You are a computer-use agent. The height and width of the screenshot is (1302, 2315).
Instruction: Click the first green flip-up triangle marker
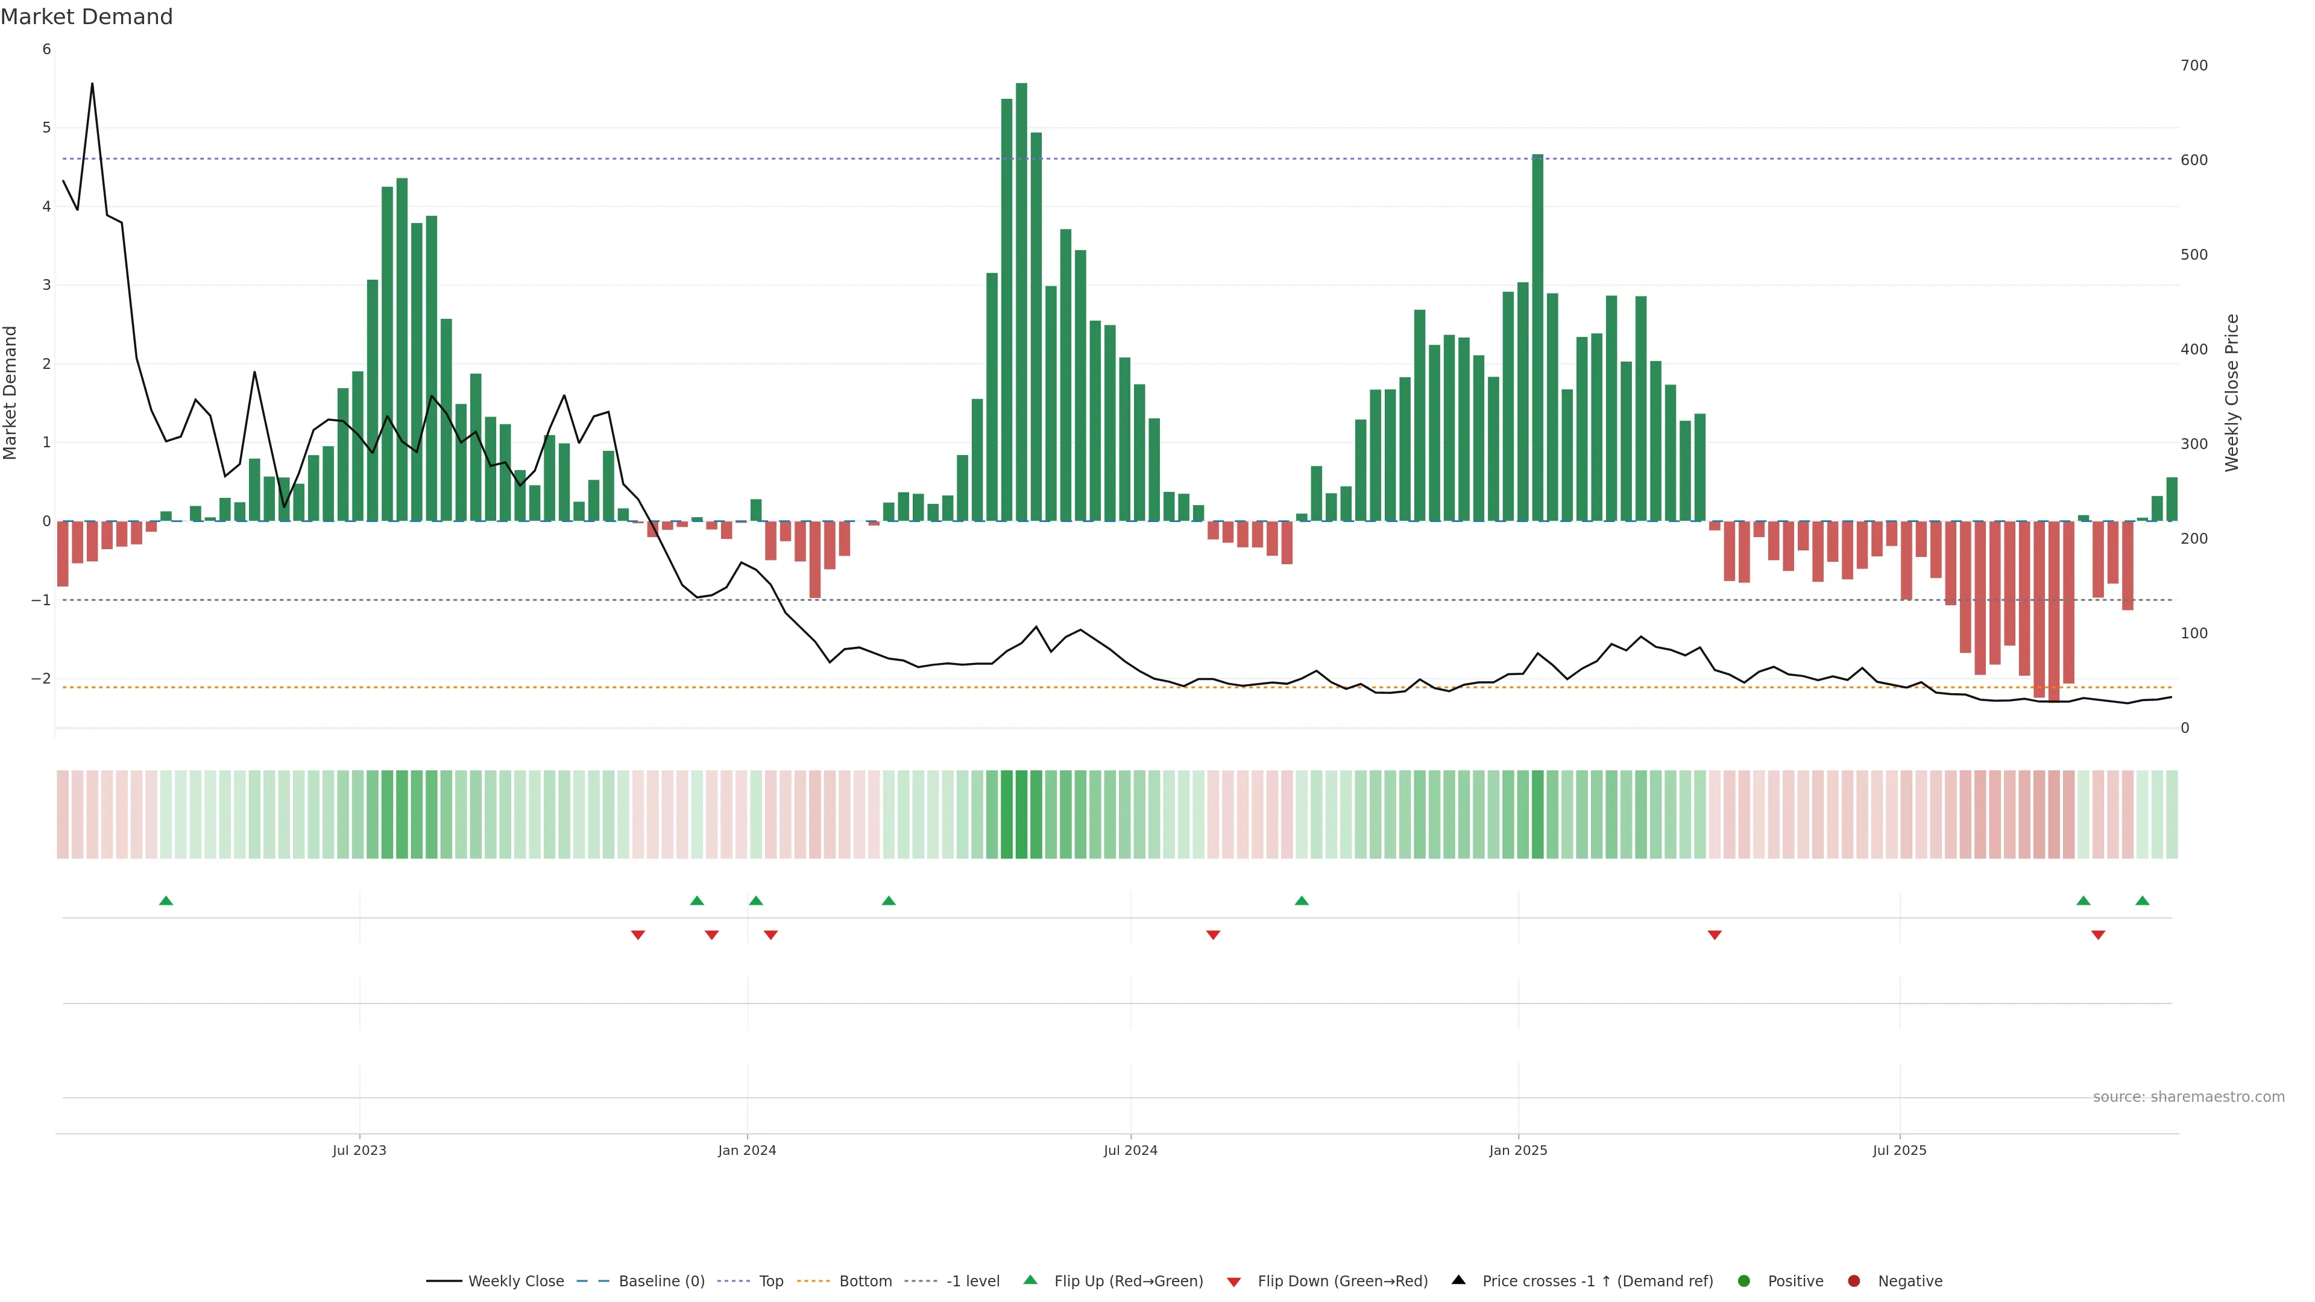click(165, 901)
